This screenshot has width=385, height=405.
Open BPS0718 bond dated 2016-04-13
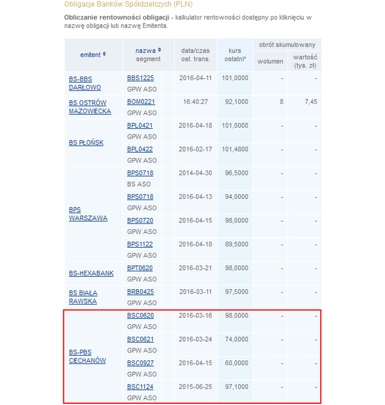click(140, 197)
